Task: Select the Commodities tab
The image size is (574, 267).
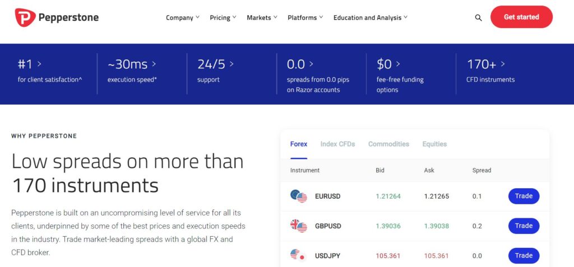Action: pyautogui.click(x=388, y=144)
